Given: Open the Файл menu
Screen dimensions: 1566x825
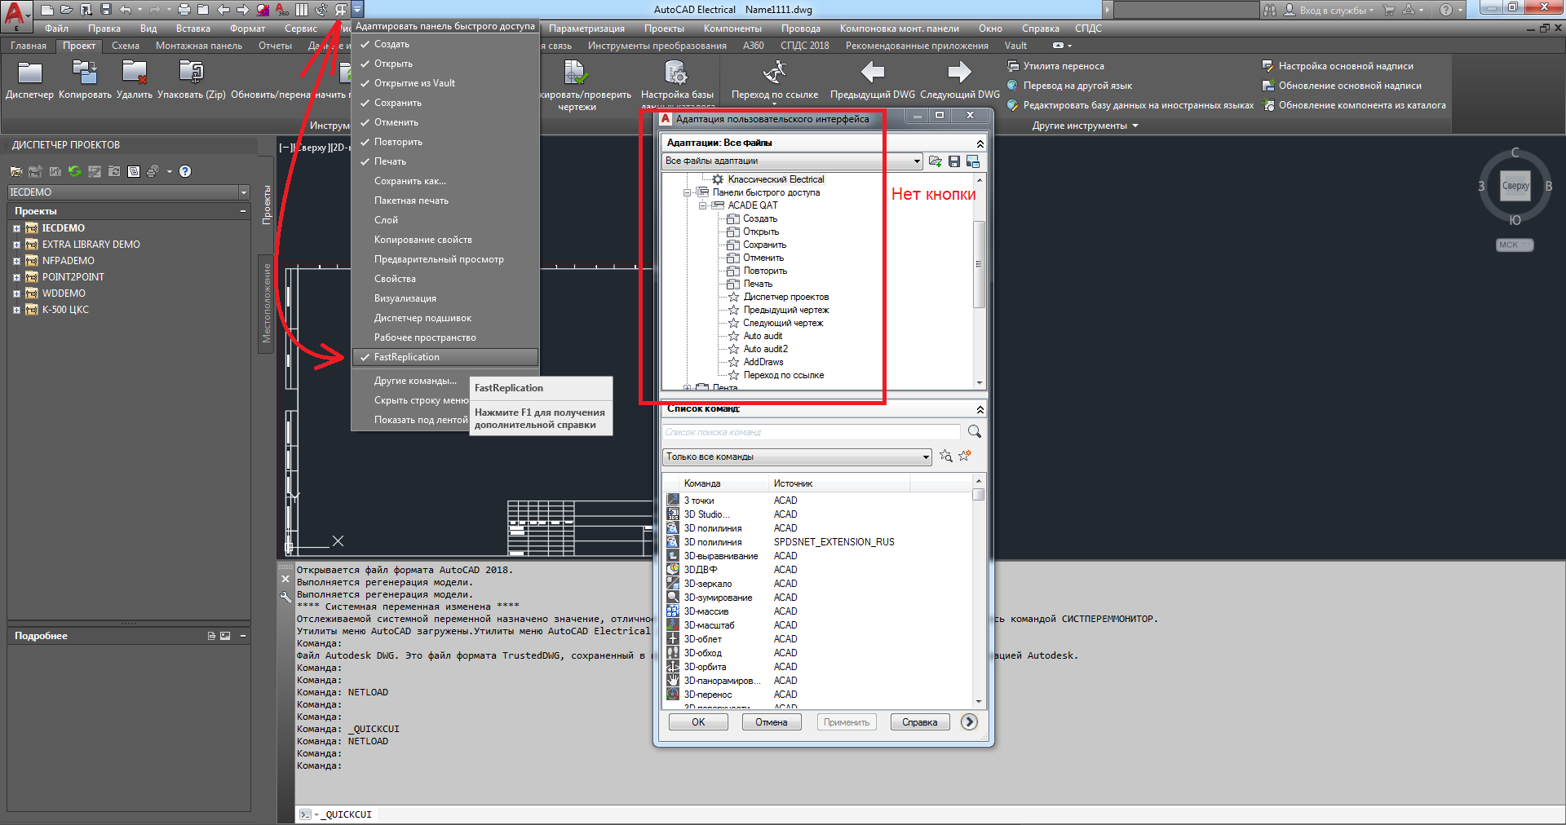Looking at the screenshot, I should 56,29.
